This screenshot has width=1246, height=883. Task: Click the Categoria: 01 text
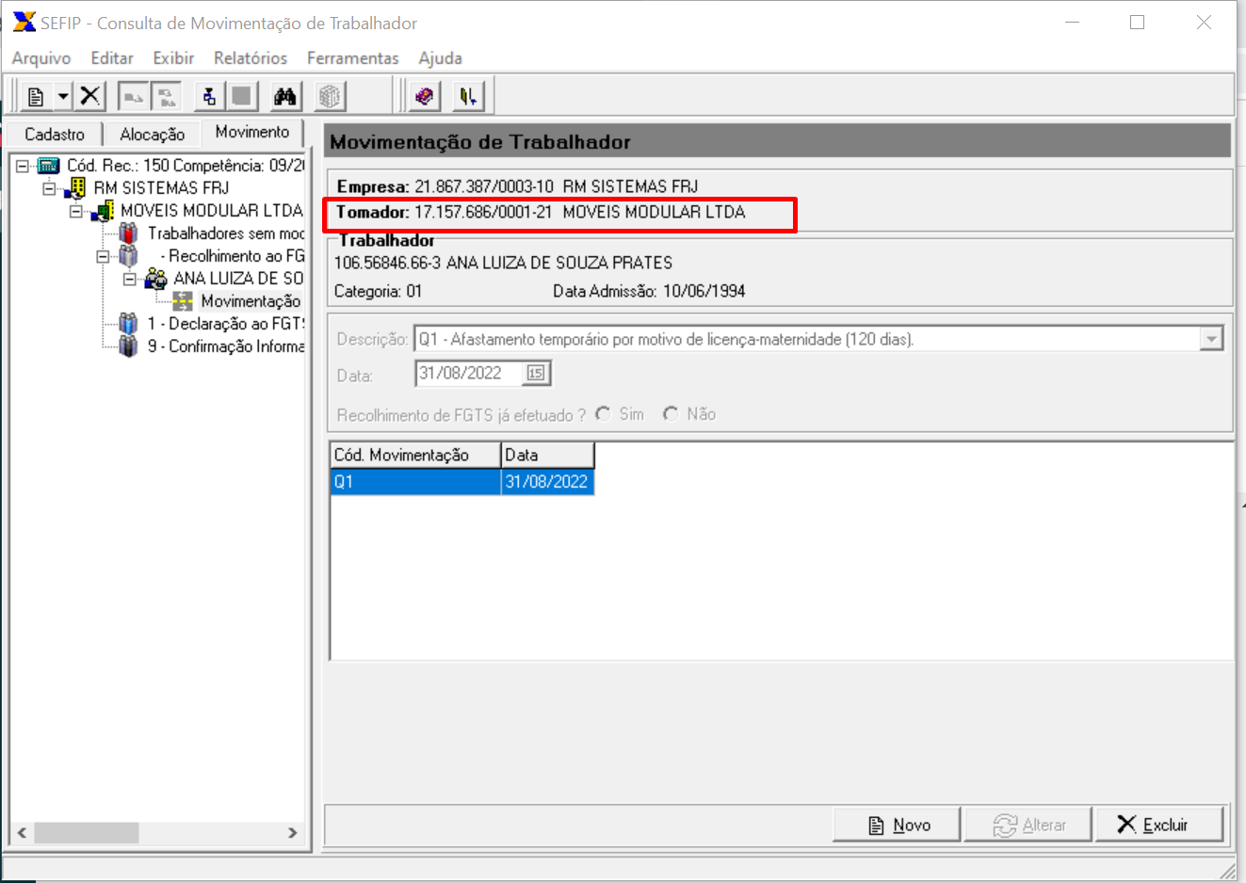(378, 291)
